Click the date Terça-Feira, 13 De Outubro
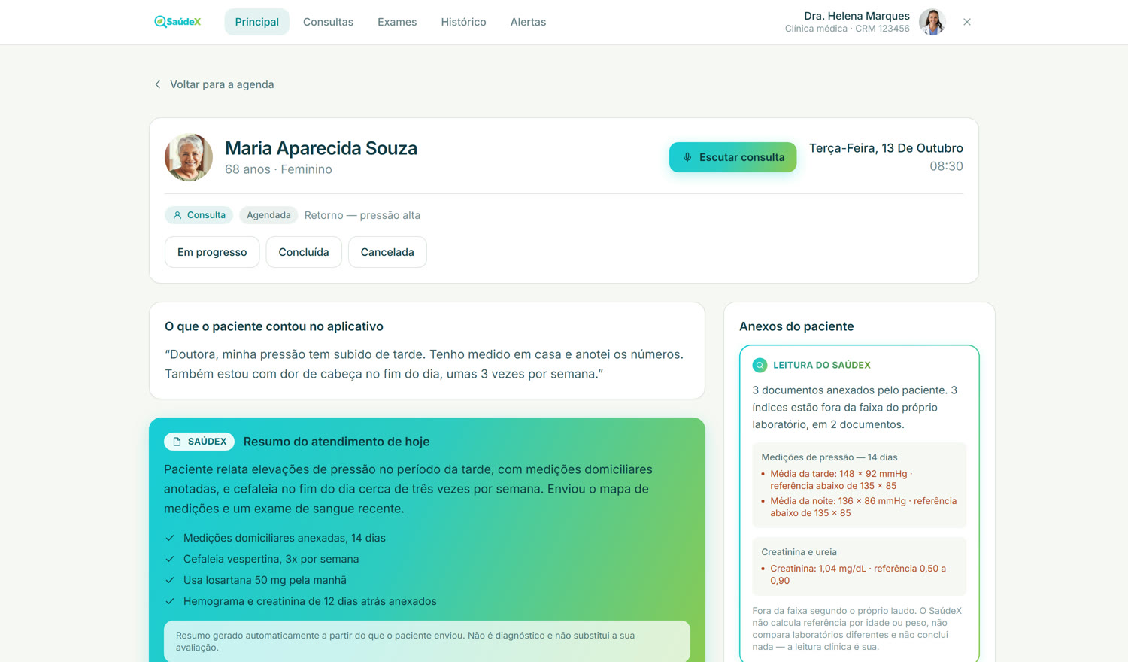The image size is (1128, 662). click(x=886, y=148)
